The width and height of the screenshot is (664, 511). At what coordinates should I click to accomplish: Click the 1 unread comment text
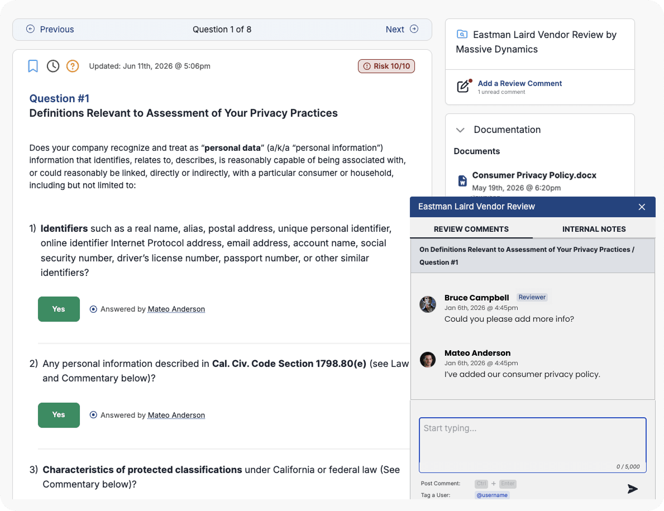click(501, 92)
